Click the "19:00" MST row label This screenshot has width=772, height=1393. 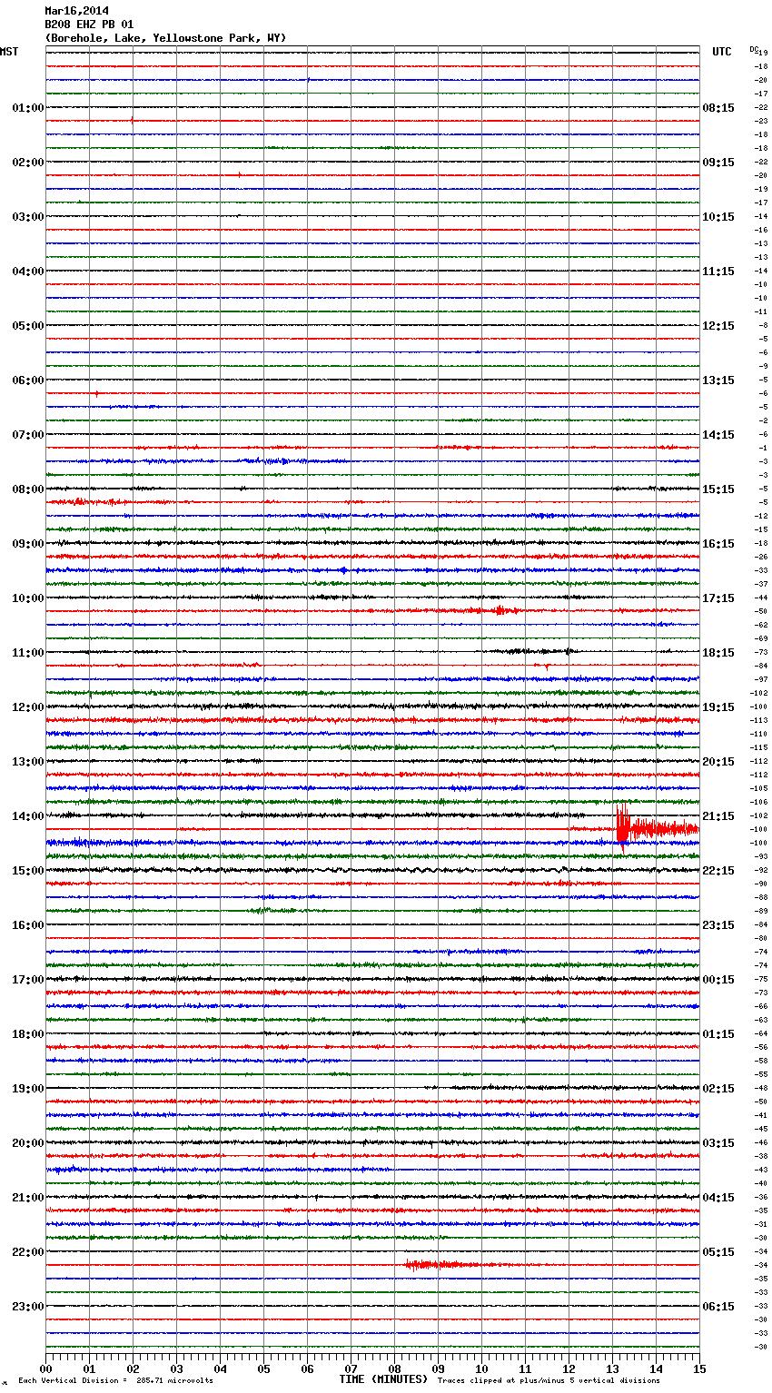[28, 1089]
